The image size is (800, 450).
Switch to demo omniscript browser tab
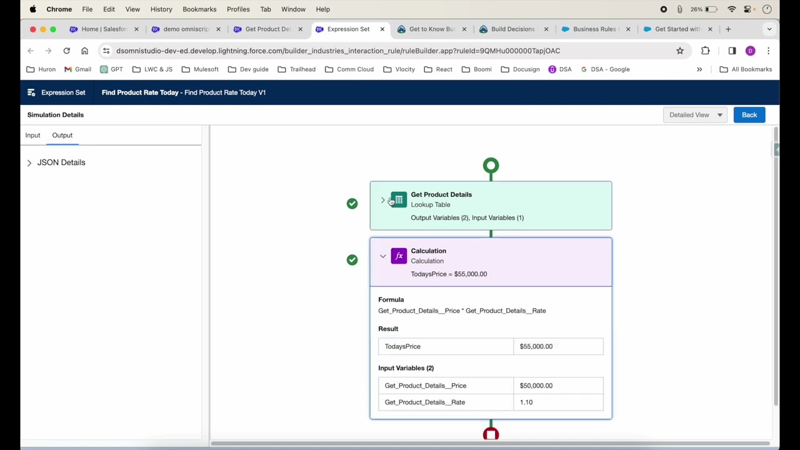pyautogui.click(x=186, y=29)
